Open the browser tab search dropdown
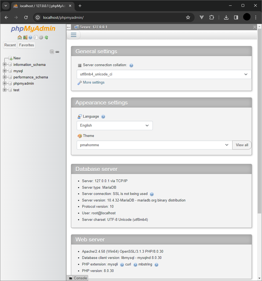This screenshot has height=281, width=262. click(6, 6)
